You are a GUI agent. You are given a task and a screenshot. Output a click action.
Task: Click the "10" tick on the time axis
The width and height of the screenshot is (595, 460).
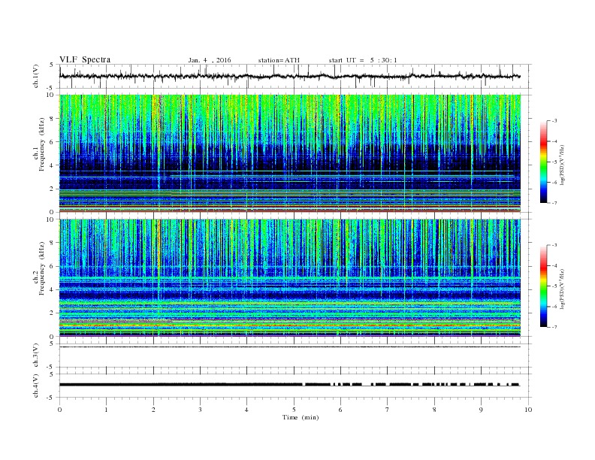(528, 410)
